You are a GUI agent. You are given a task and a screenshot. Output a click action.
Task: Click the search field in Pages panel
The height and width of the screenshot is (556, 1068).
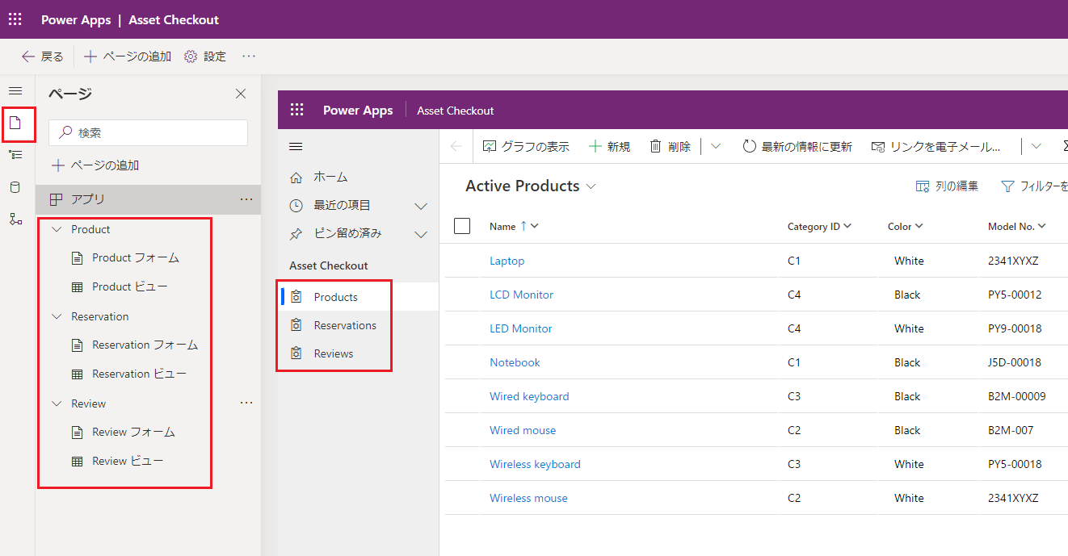coord(148,132)
